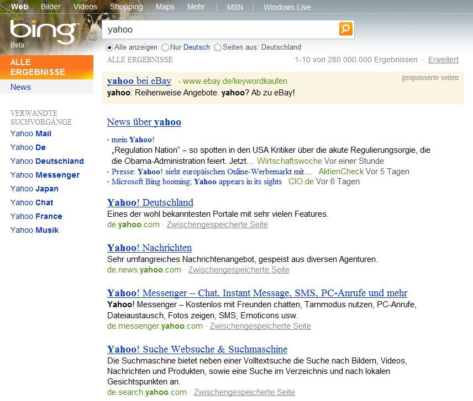Screen dimensions: 473x401
Task: Select ALLE ERGEBNISSE in the sidebar
Action: 47,67
